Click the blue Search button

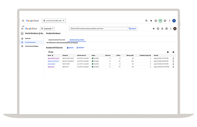(133, 29)
